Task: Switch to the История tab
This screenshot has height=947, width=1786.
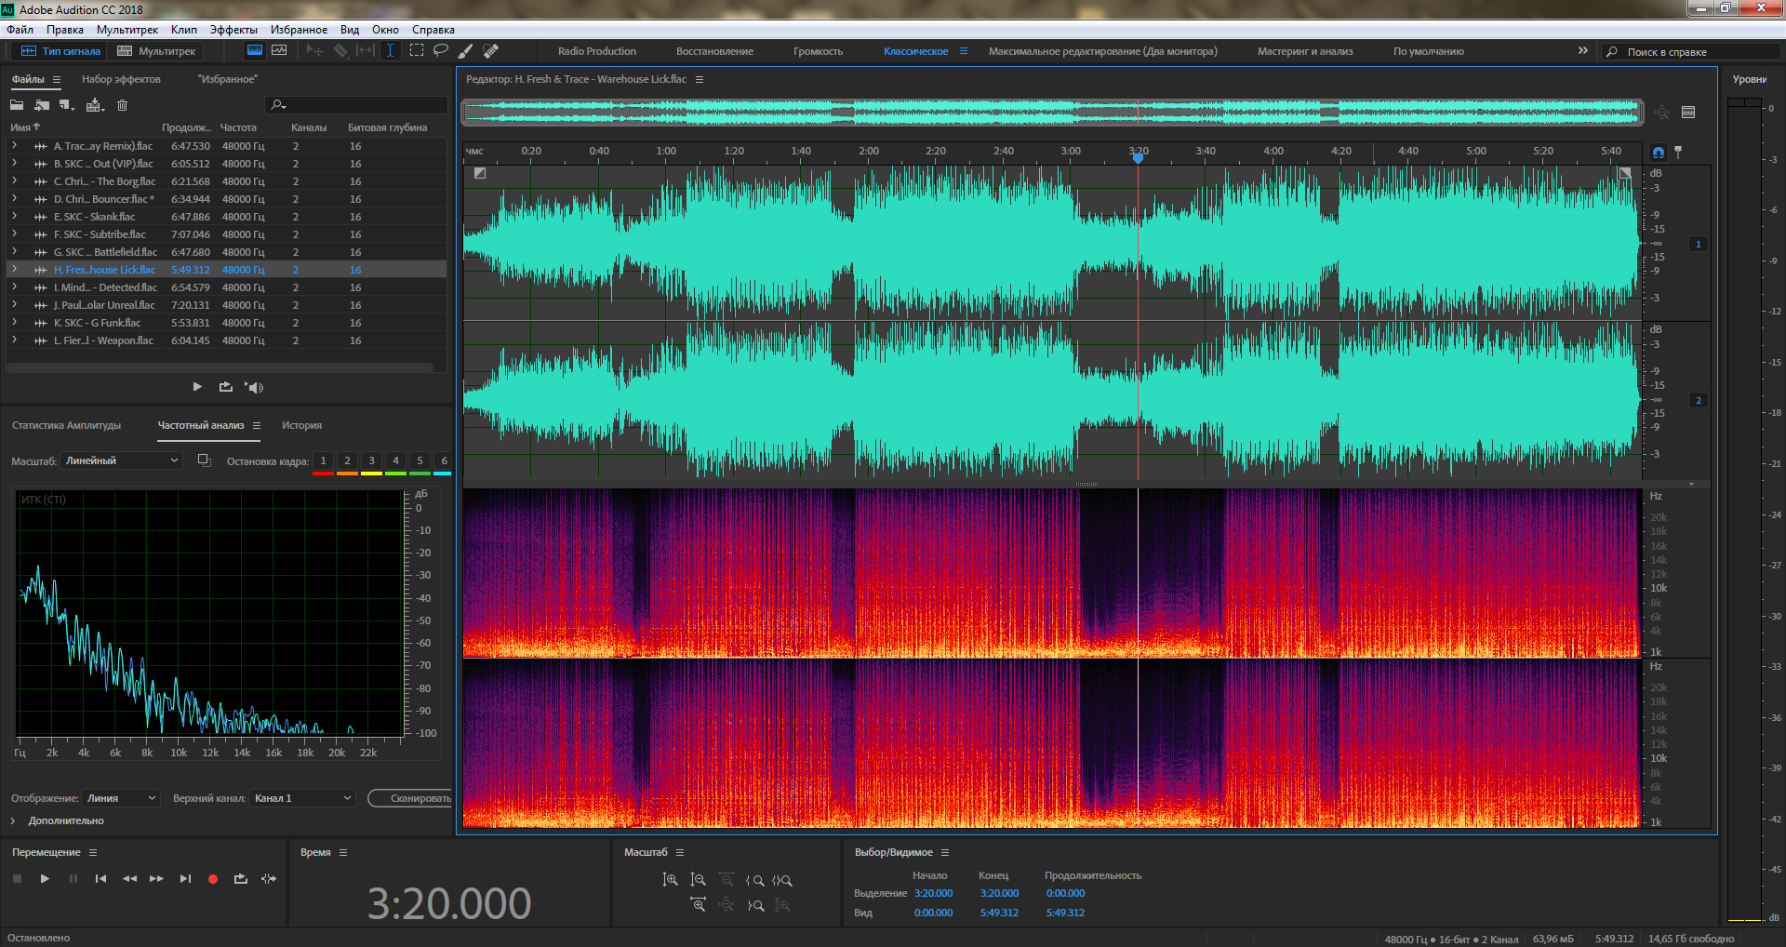Action: [x=301, y=425]
